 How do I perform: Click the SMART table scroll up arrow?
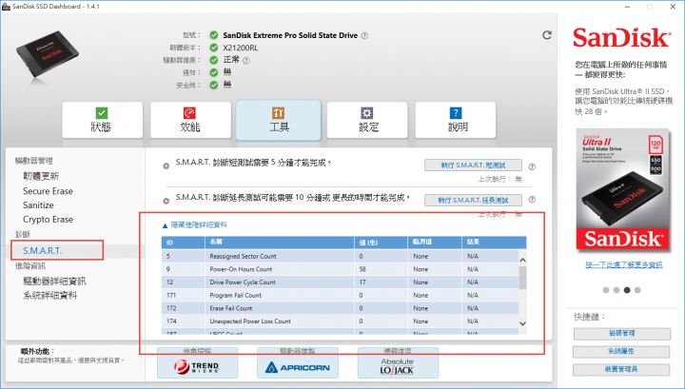coord(522,261)
